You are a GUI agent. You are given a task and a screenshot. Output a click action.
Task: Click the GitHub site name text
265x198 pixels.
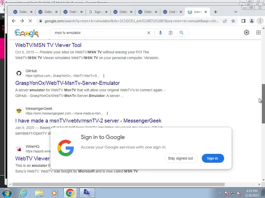pyautogui.click(x=31, y=71)
